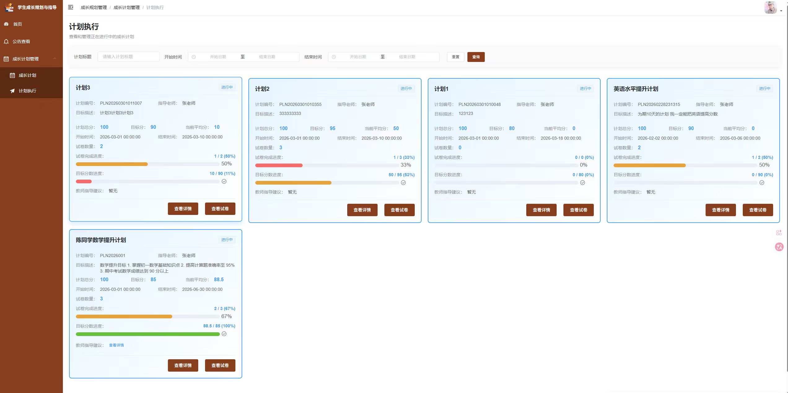Click clock icon in 开始时间 range
Viewport: 788px width, 393px height.
tap(194, 57)
